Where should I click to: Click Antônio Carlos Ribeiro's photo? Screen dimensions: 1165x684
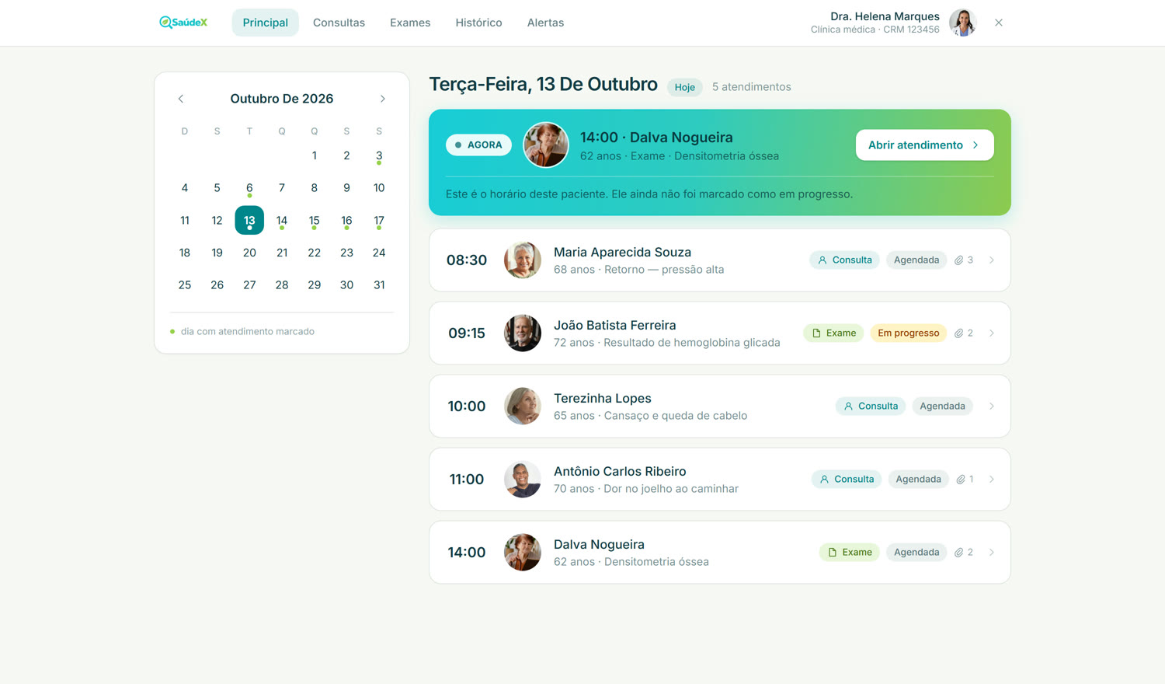click(x=523, y=480)
